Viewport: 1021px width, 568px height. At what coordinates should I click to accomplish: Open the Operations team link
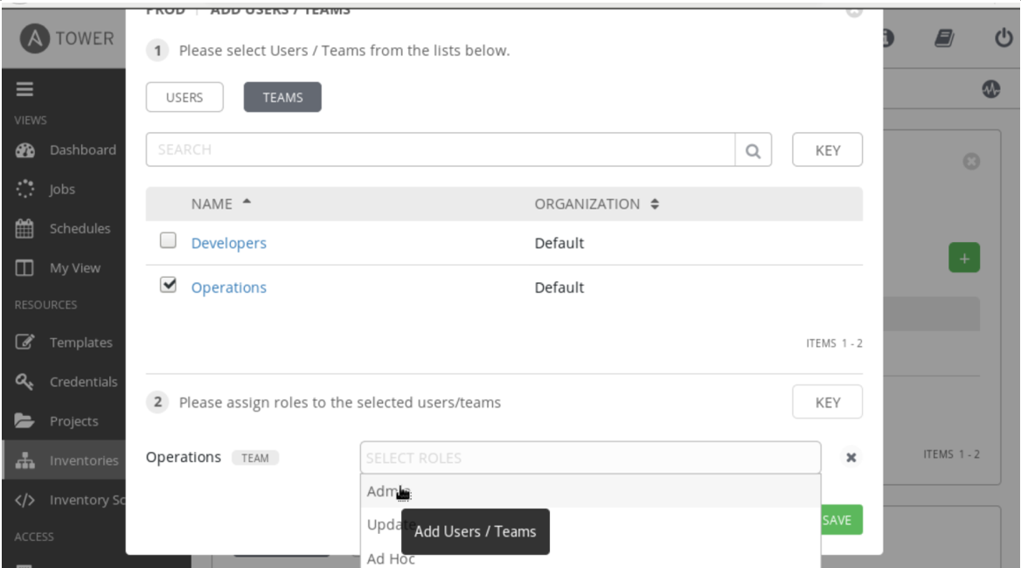coord(228,287)
